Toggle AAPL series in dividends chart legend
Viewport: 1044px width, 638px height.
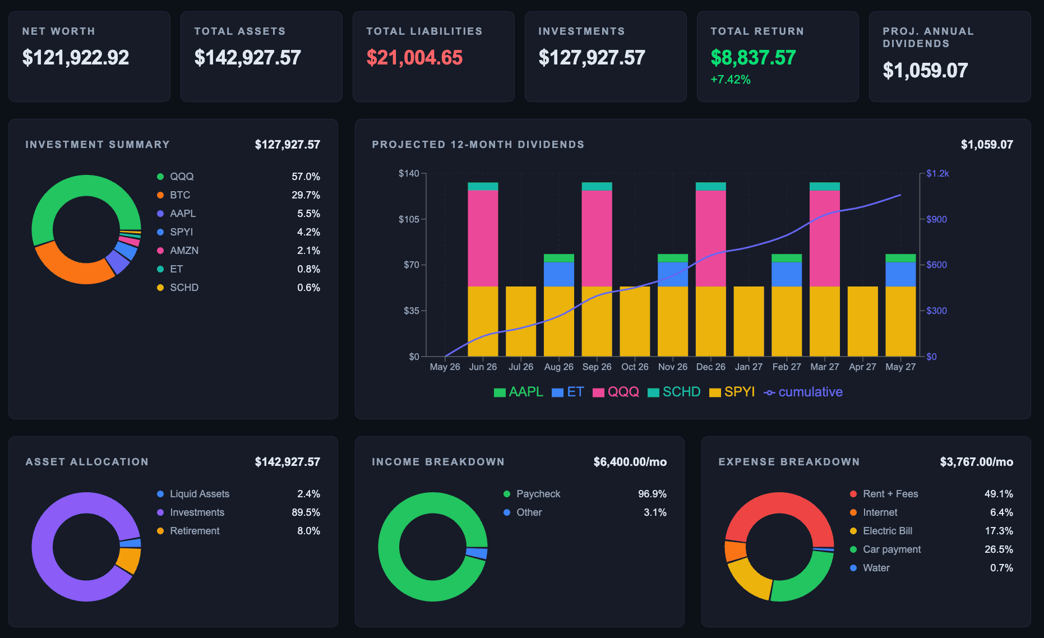(x=518, y=392)
